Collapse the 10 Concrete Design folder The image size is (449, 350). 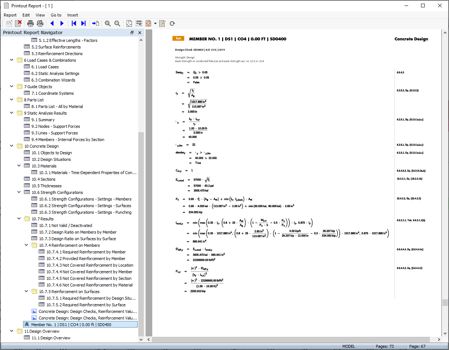[11, 146]
